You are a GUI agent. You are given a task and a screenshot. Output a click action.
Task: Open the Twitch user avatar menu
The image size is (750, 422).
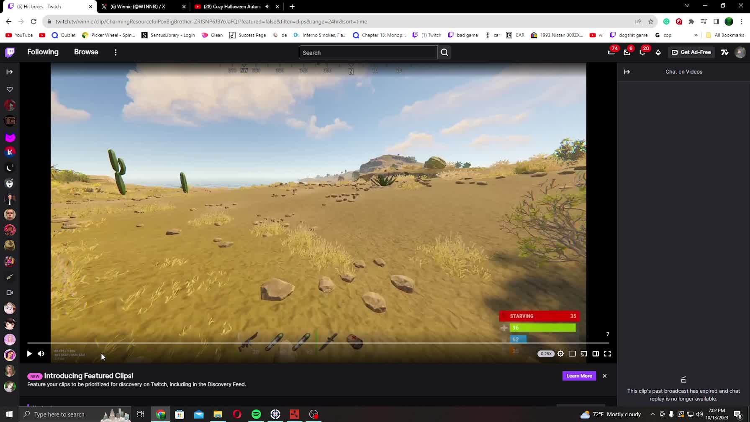coord(740,52)
